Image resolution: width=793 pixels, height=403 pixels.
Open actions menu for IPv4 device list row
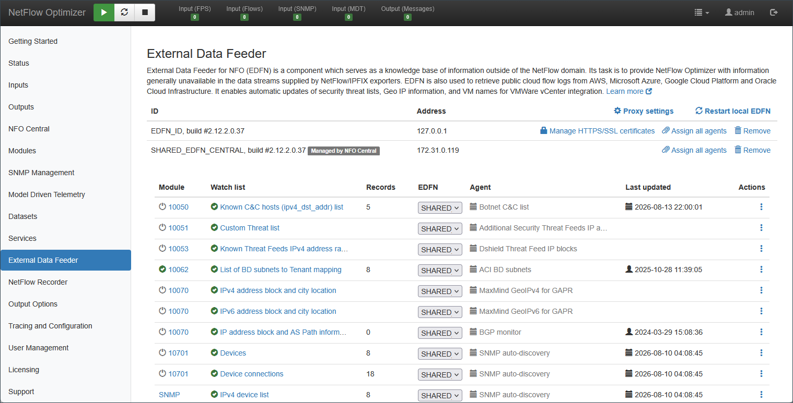tap(761, 395)
